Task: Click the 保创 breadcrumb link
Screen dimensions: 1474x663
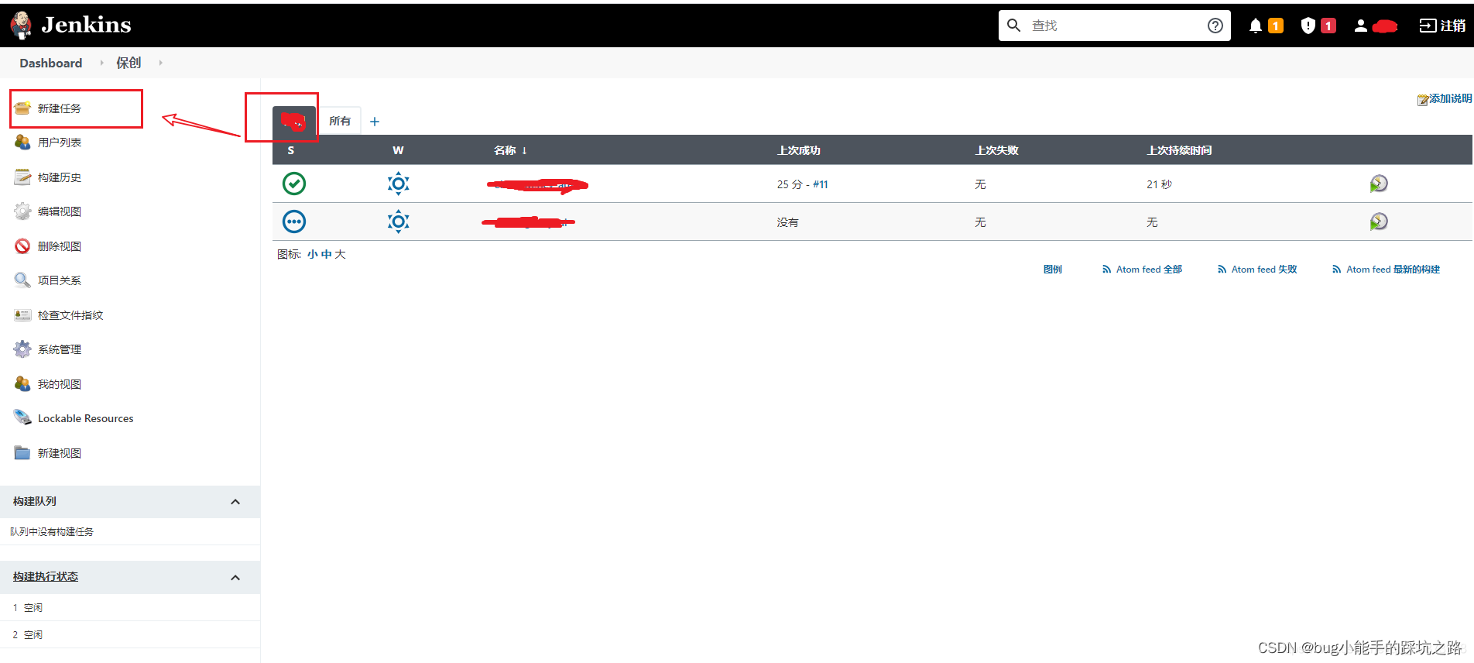Action: pyautogui.click(x=129, y=63)
